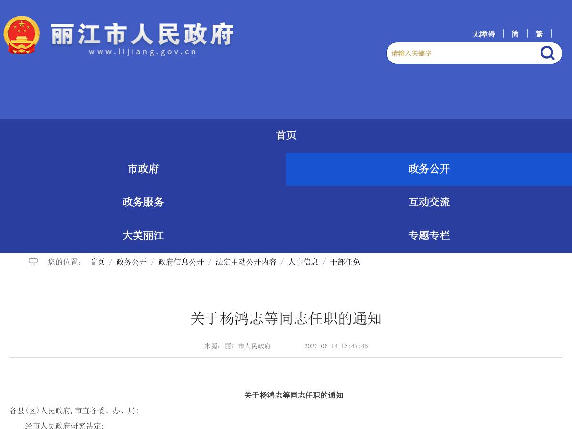
Task: Click the search magnifier icon
Action: pos(547,53)
